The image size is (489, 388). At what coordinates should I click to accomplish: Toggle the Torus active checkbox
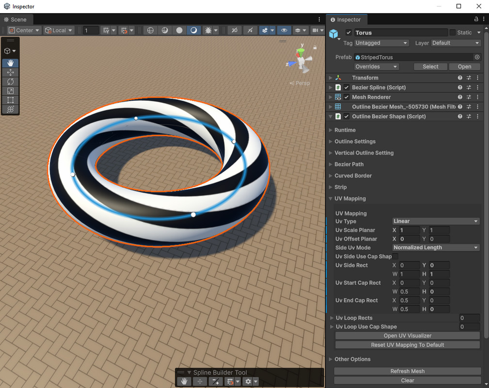pyautogui.click(x=348, y=32)
